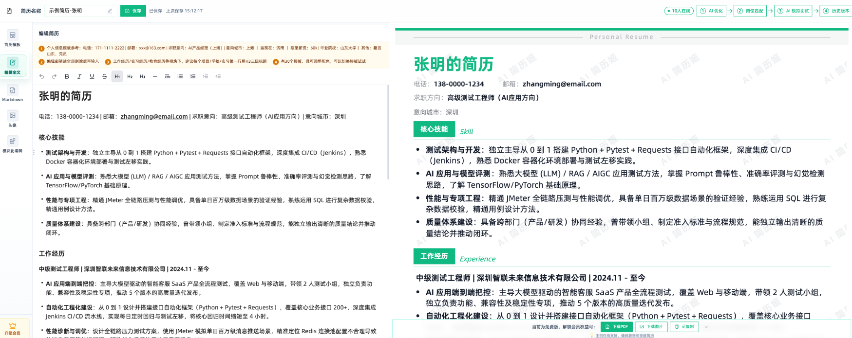Click the 升级会员 crown icon
The image size is (852, 338).
13,325
